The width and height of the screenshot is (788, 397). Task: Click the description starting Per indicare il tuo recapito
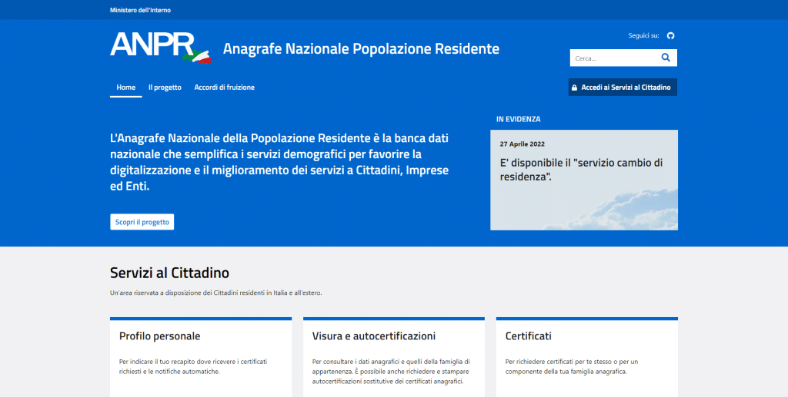coord(193,366)
